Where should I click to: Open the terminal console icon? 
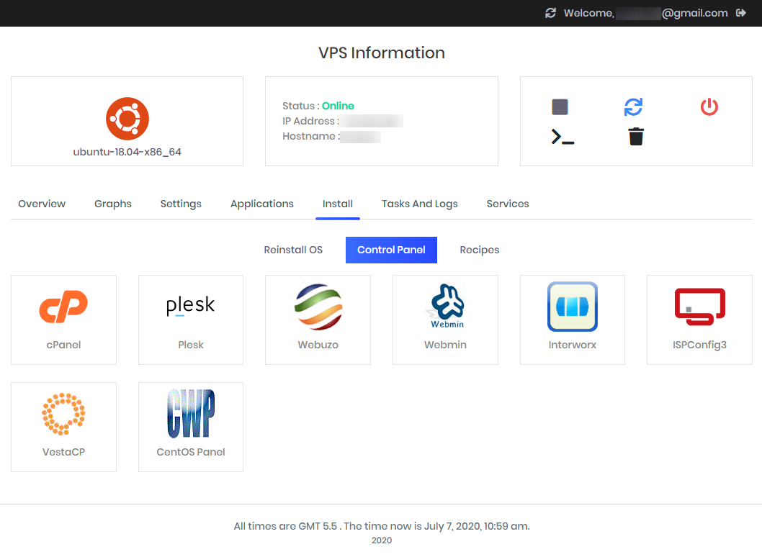(x=562, y=137)
